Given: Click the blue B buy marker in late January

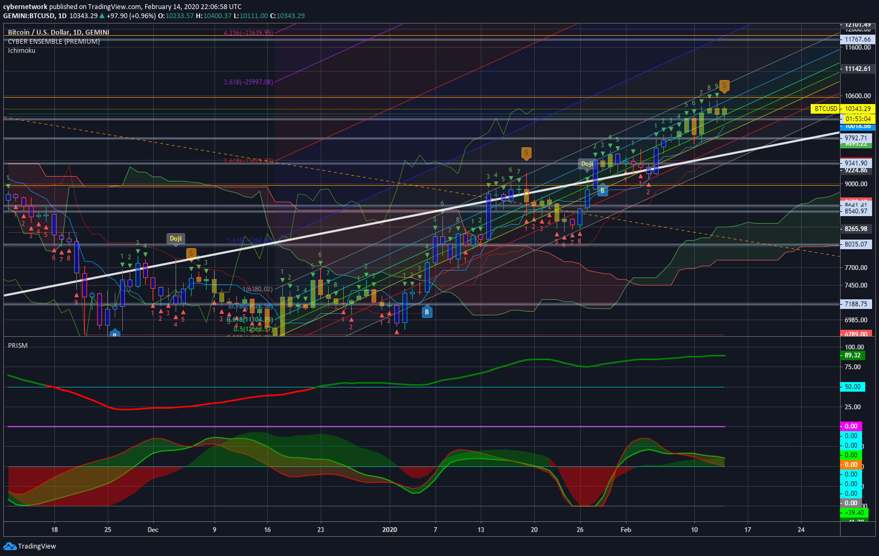Looking at the screenshot, I should pyautogui.click(x=603, y=190).
